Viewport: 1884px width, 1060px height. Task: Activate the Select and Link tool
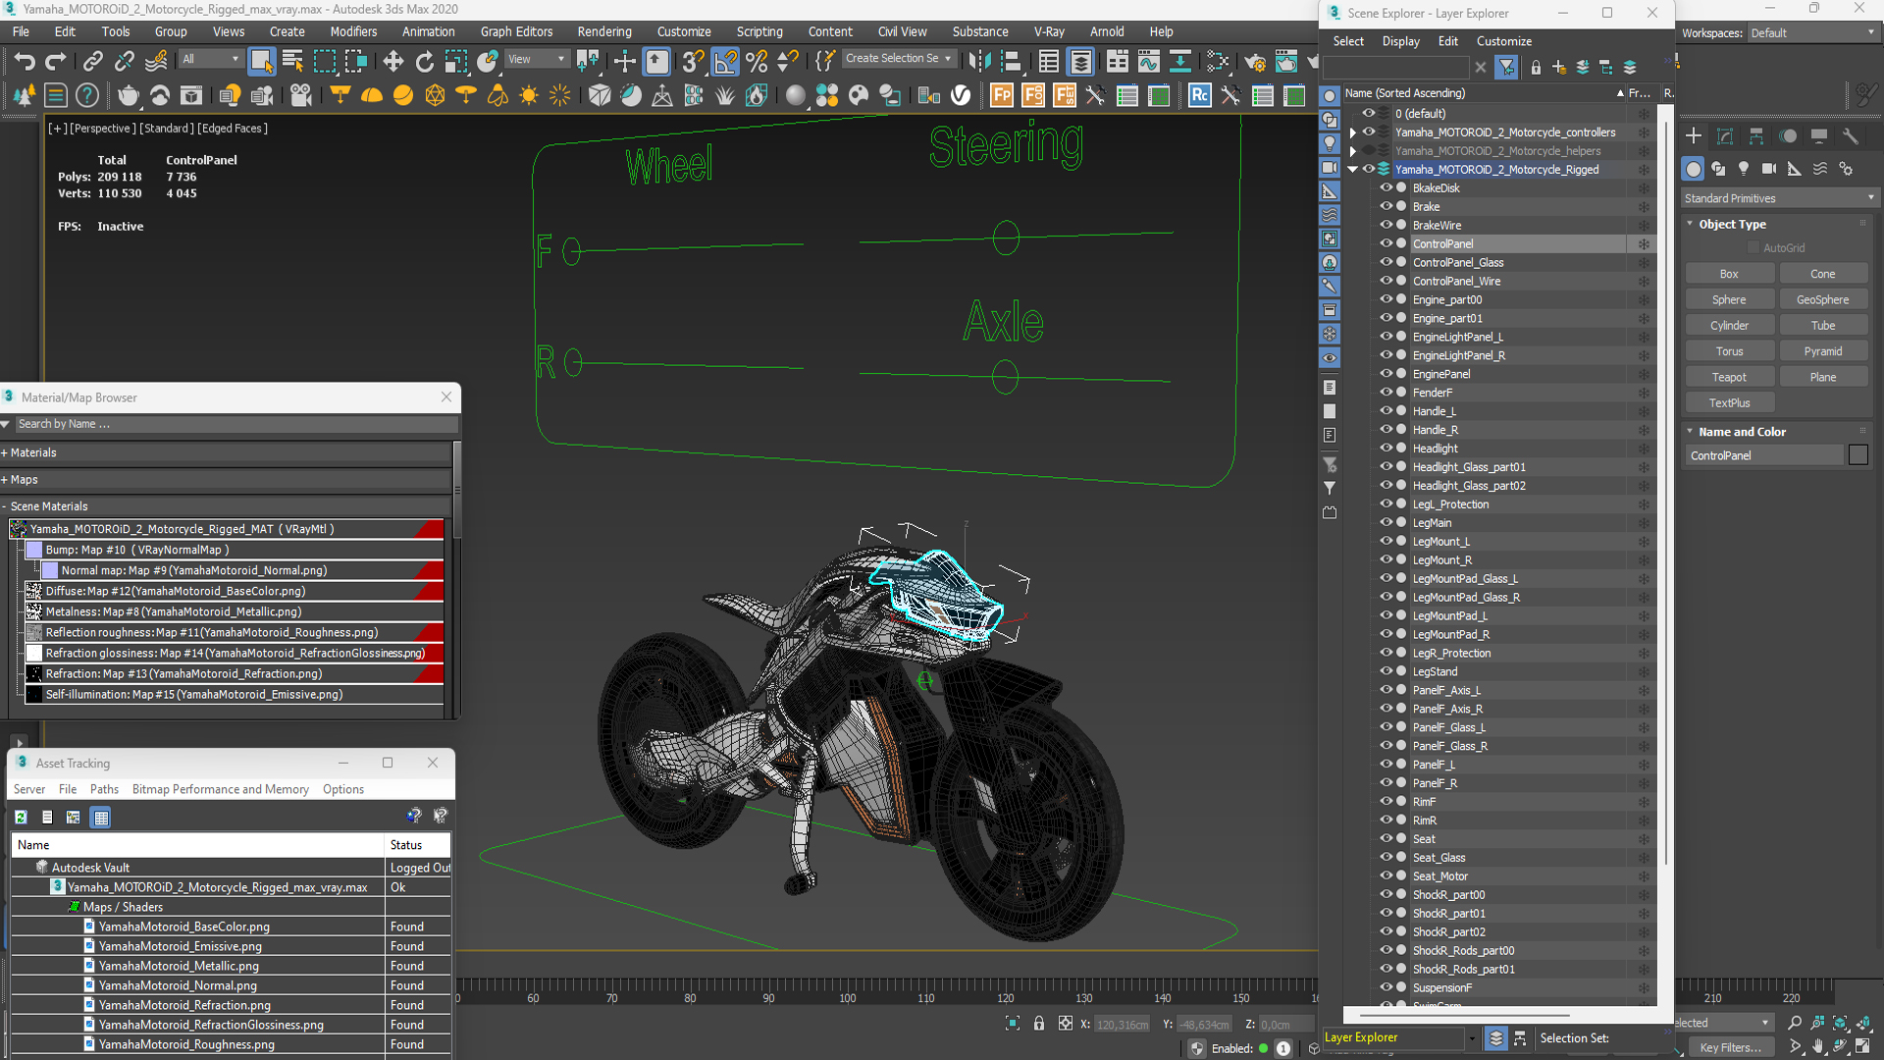(92, 62)
